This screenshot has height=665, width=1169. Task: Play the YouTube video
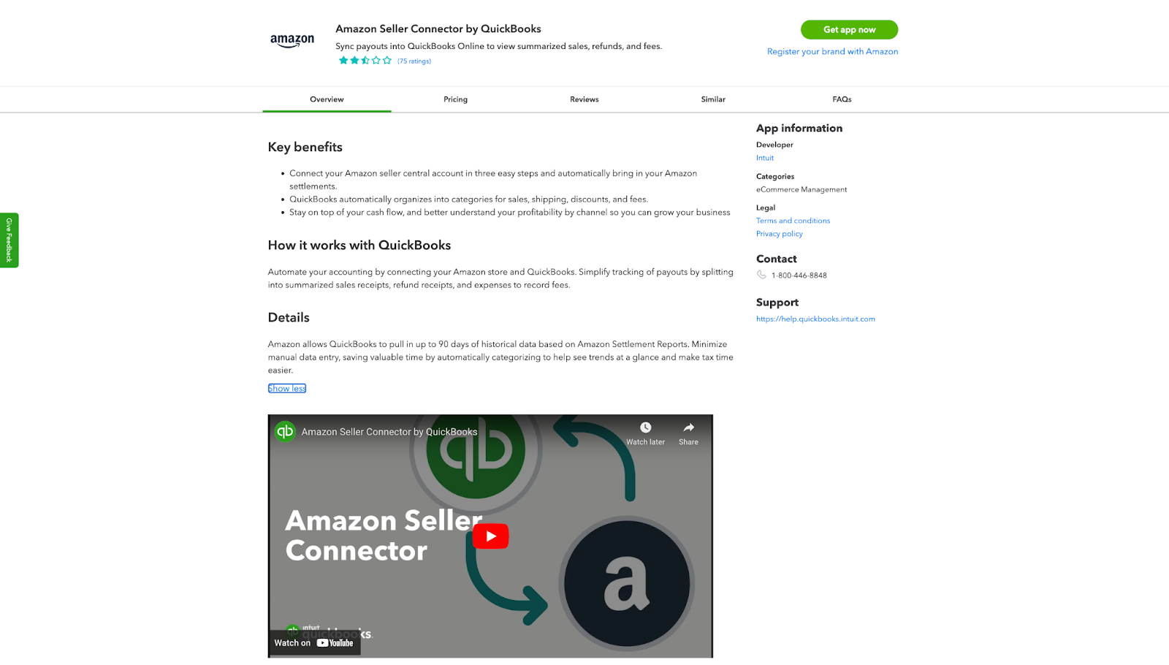tap(490, 536)
